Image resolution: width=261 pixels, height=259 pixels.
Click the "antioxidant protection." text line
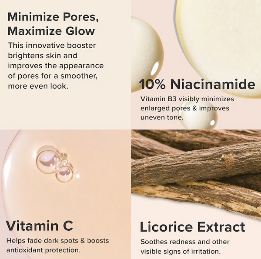click(x=43, y=250)
